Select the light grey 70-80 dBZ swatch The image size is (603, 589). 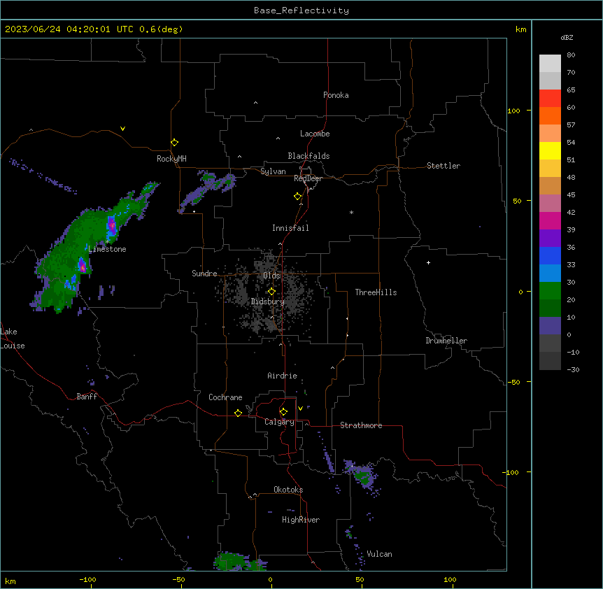550,63
